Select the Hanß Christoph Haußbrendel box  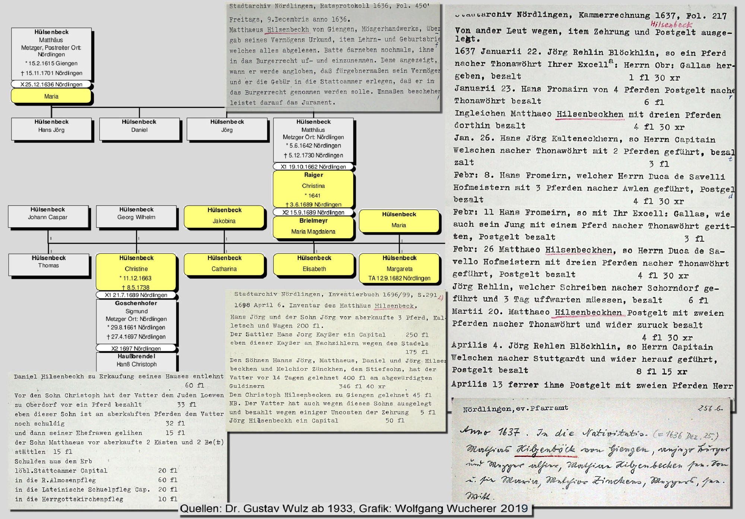click(136, 361)
